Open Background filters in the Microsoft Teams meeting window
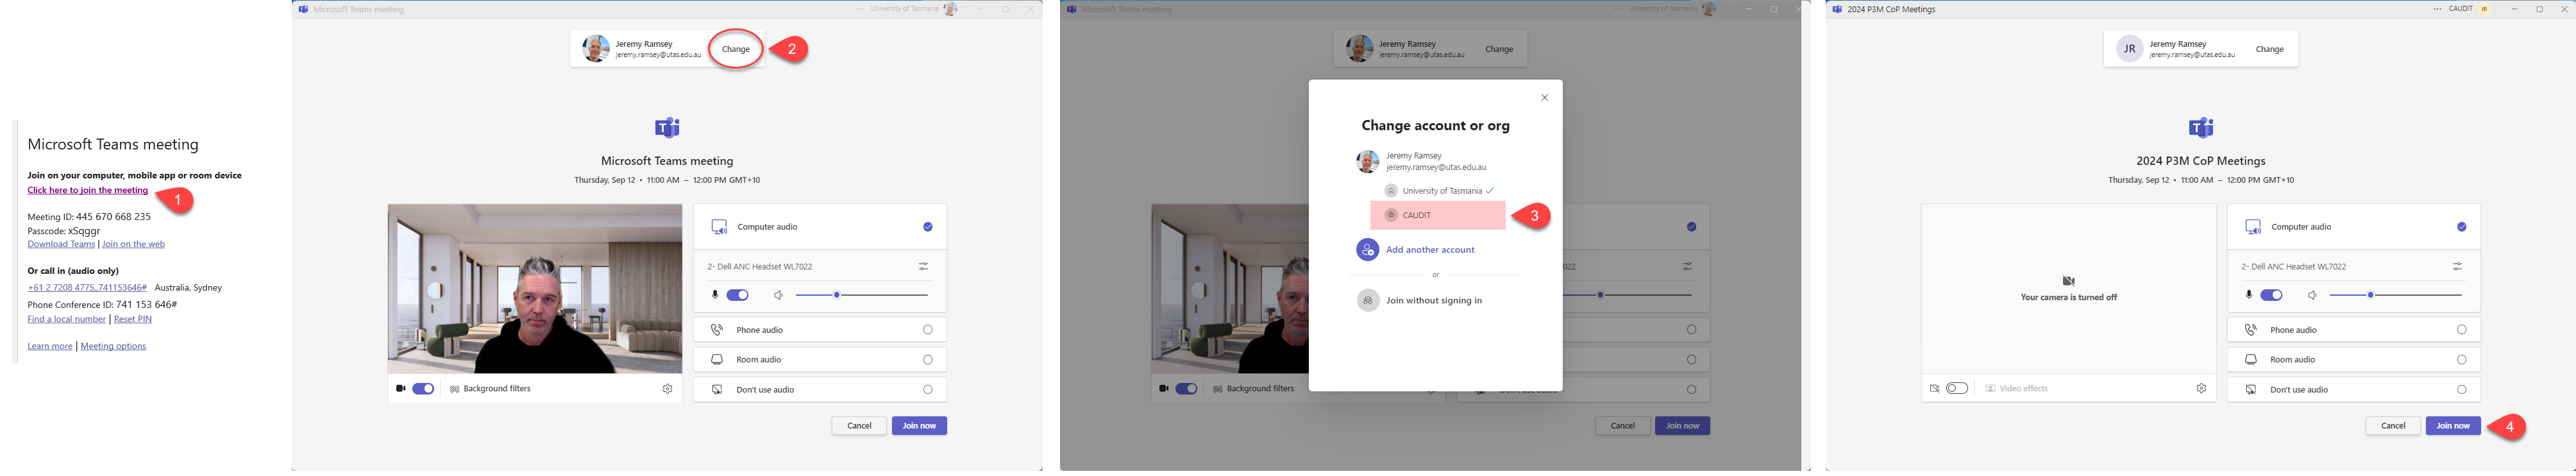The image size is (2576, 476). click(490, 389)
